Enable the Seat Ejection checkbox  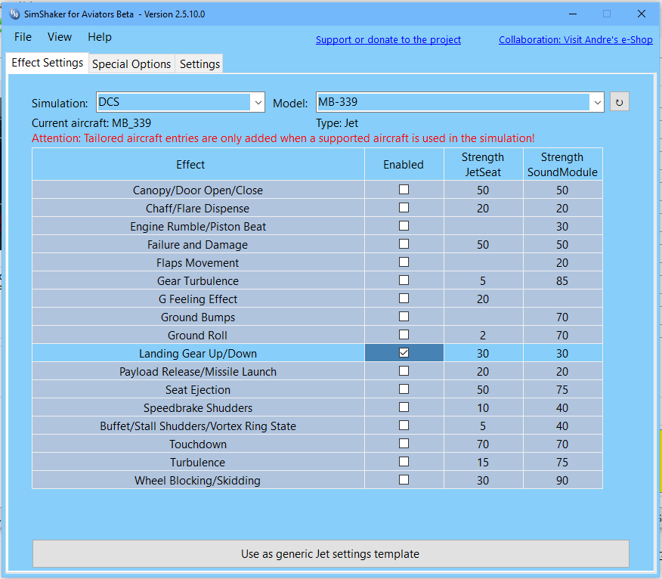404,389
